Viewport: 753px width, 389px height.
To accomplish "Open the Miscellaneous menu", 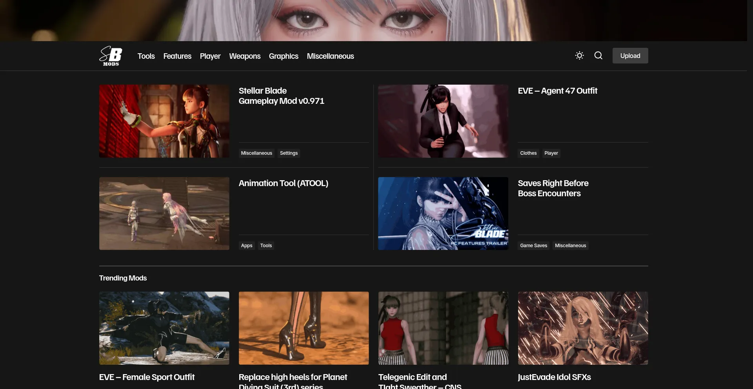I will coord(330,56).
